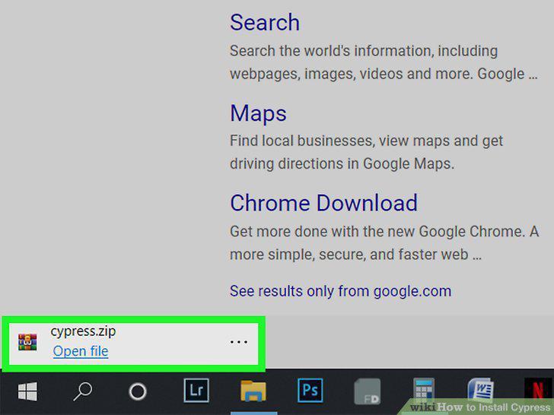Open Cortana circle icon
Image resolution: width=554 pixels, height=415 pixels.
pyautogui.click(x=138, y=391)
